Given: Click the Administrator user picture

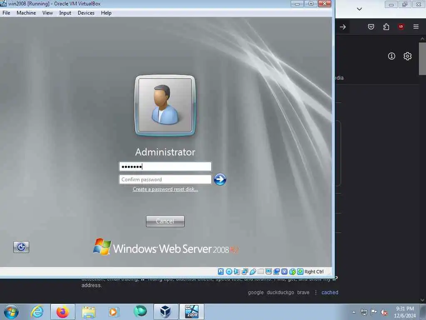Looking at the screenshot, I should [x=165, y=105].
